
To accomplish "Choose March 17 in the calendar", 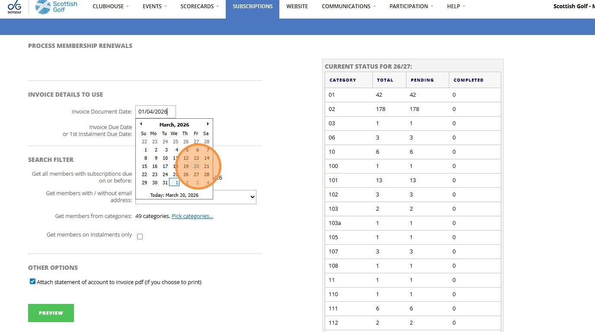I will tap(165, 166).
